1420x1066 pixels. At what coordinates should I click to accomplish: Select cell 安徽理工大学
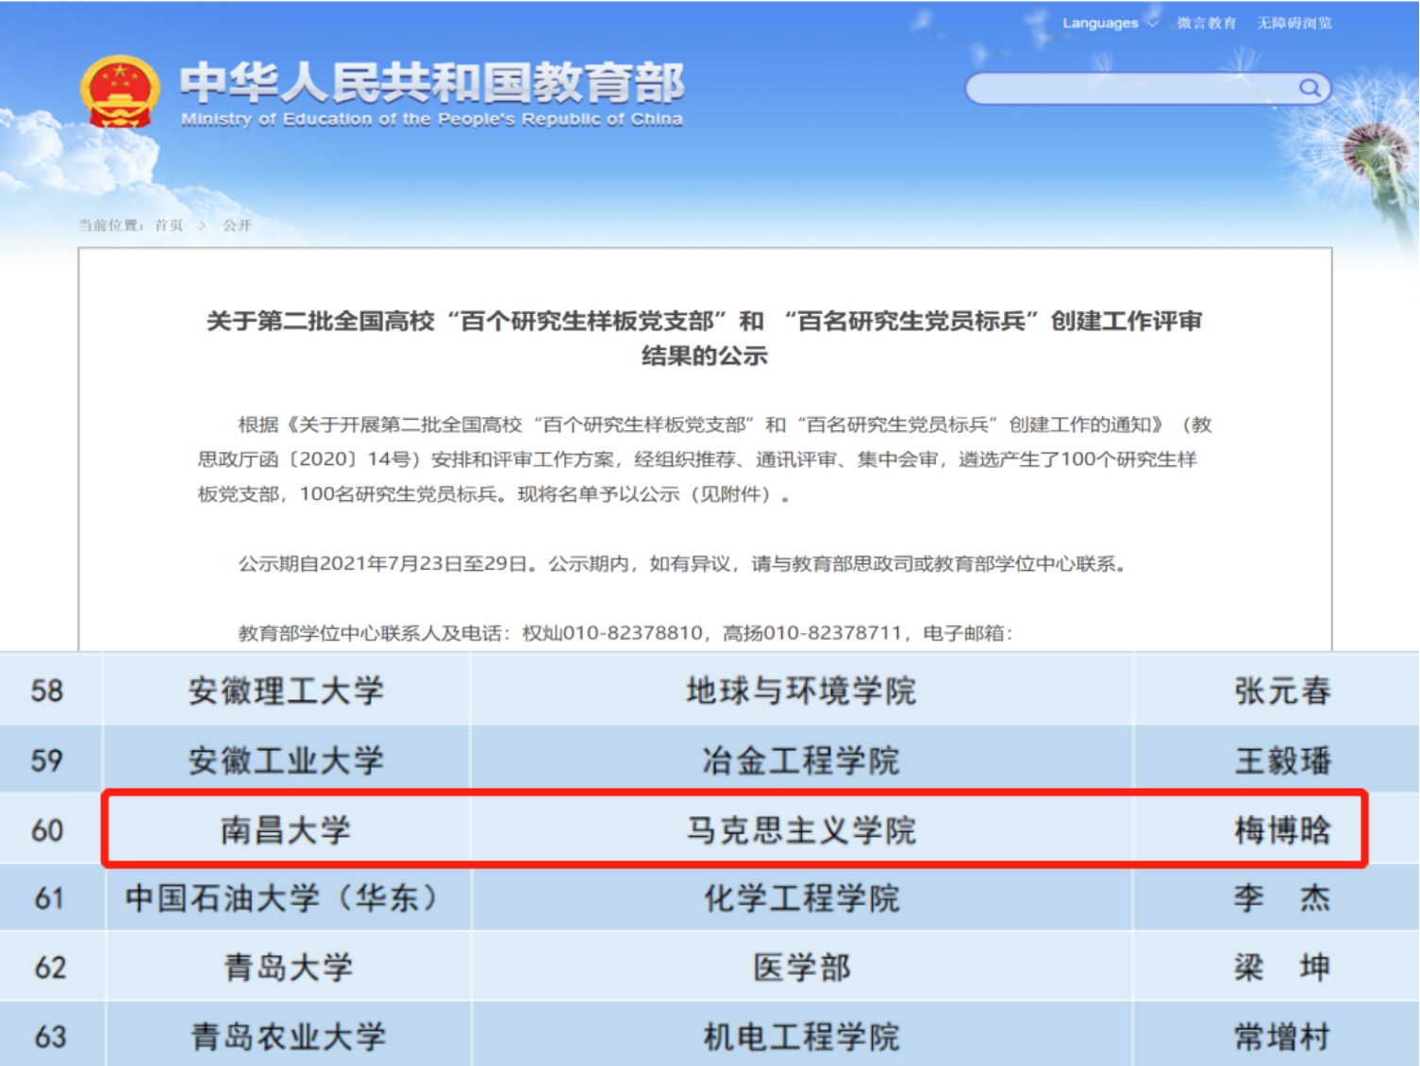(286, 691)
